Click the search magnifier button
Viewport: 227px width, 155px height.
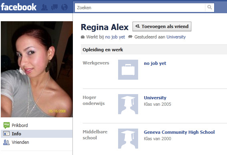(x=209, y=7)
